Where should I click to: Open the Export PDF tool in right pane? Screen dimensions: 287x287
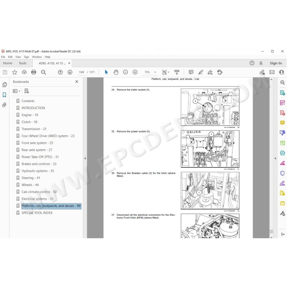point(282,93)
